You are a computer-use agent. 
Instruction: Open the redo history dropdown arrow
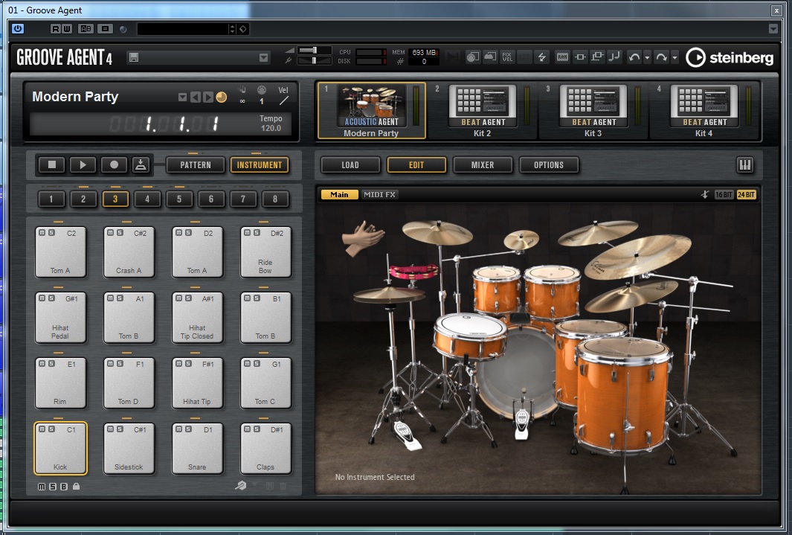[675, 57]
